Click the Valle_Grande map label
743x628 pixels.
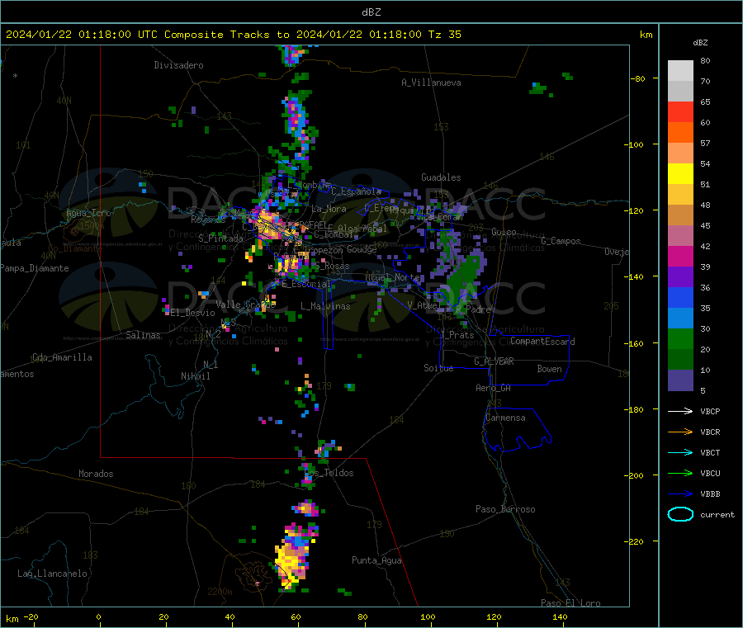coord(245,304)
